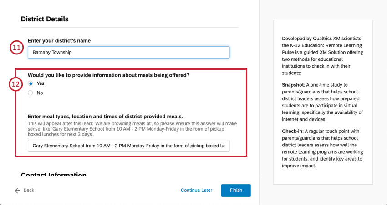387x205 pixels.
Task: Click the meals being offered question text
Action: (x=108, y=75)
